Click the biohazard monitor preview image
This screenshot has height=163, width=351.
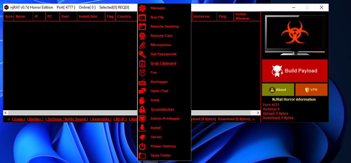295,35
